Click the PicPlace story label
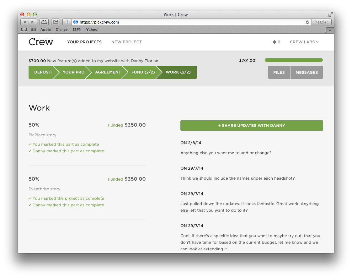 pos(42,135)
